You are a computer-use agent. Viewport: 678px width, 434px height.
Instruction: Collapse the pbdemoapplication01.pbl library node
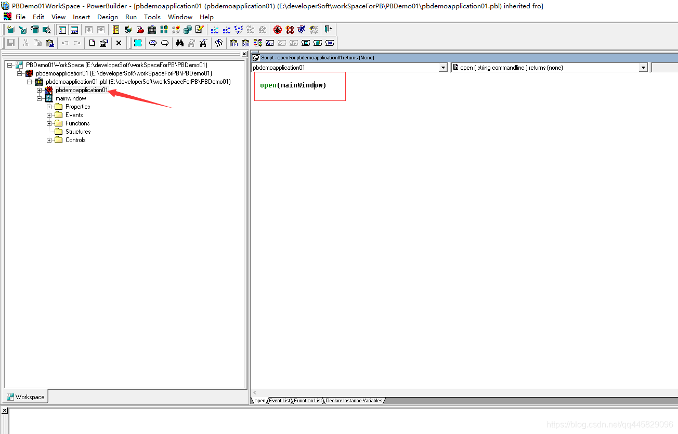30,82
